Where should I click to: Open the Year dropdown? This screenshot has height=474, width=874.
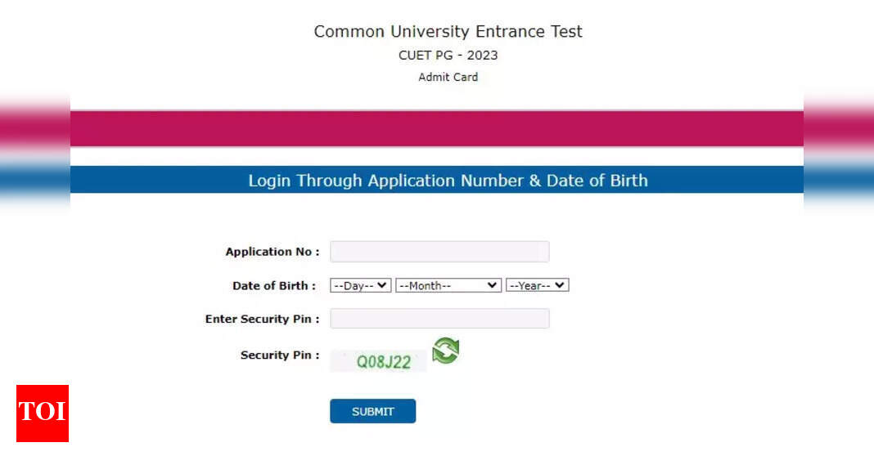coord(538,285)
